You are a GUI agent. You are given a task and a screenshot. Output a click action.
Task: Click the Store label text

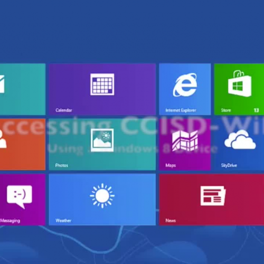pyautogui.click(x=226, y=110)
